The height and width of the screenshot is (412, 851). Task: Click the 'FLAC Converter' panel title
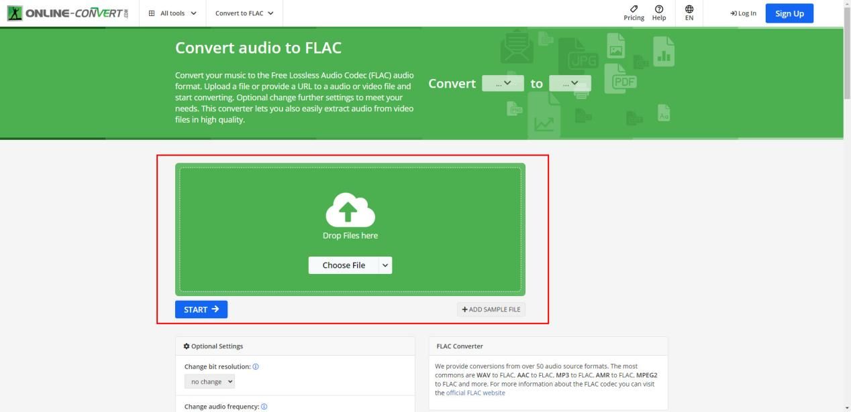click(x=460, y=346)
